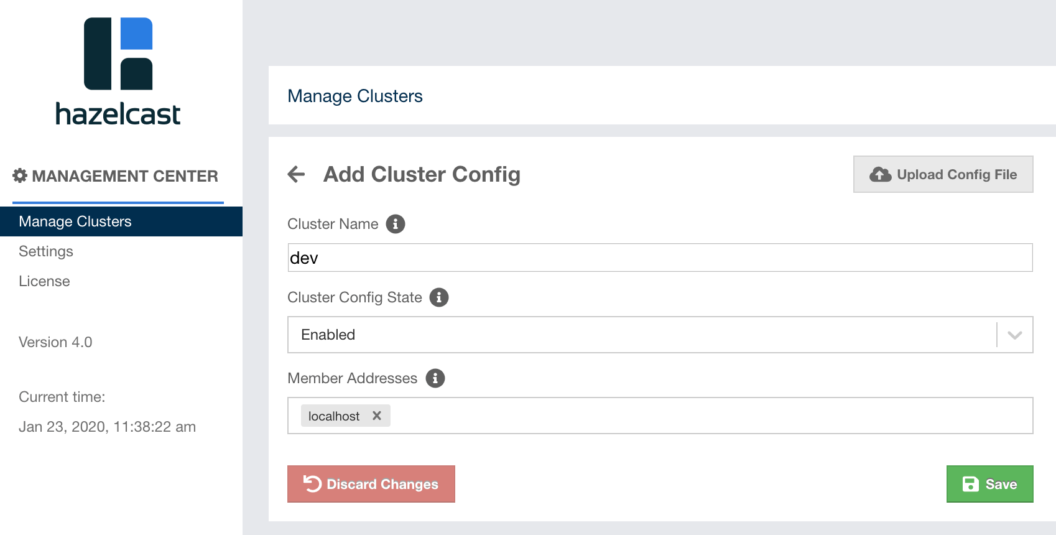1056x535 pixels.
Task: Show info for Cluster Name
Action: point(396,224)
